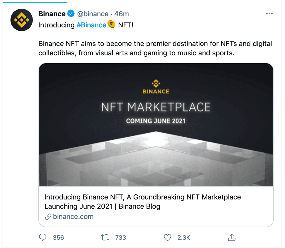Screen dimensions: 285x248
Task: Open the three-dot more options menu
Action: 269,14
